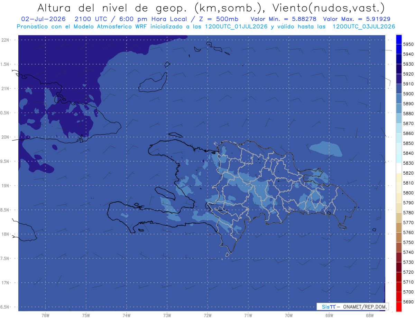
Task: Click the 5950 colorbar label
Action: coord(408,45)
